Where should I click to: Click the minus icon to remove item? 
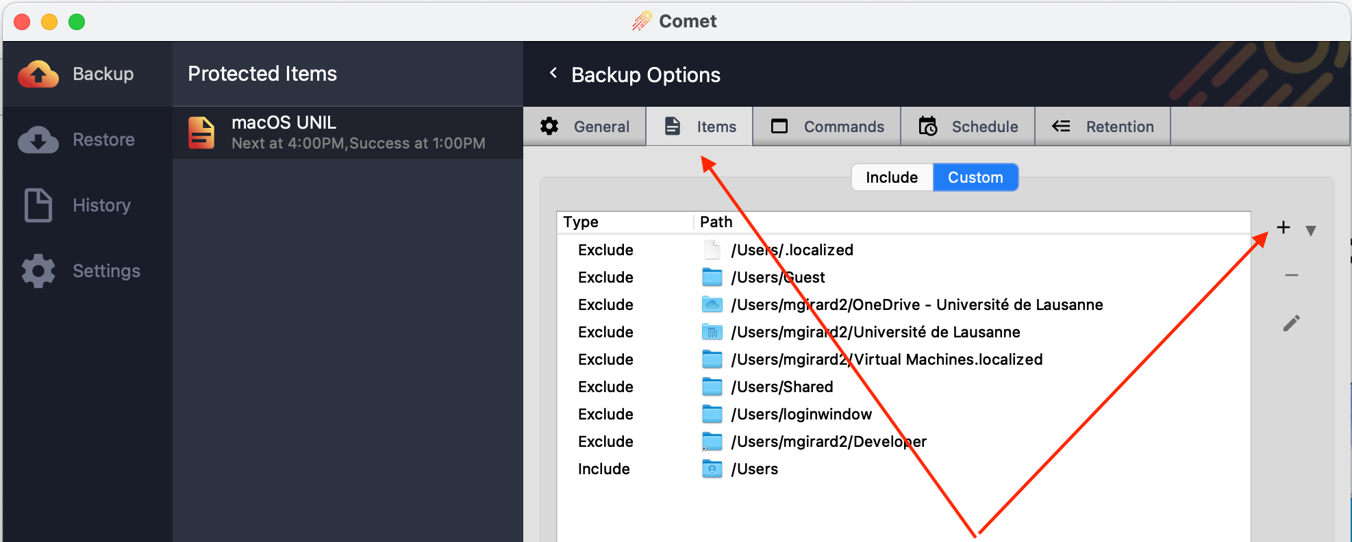[1291, 275]
